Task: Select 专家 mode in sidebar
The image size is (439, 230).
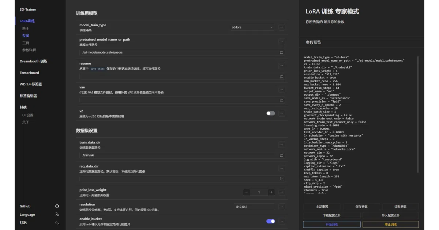Action: [26, 36]
